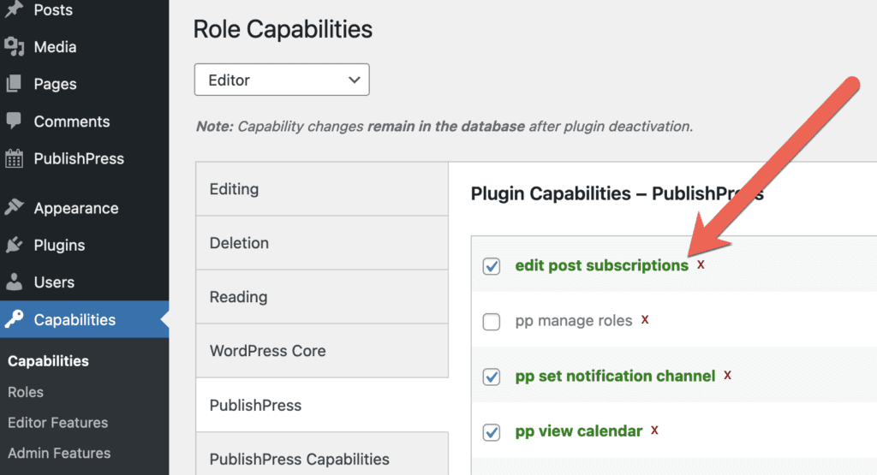Viewport: 877px width, 475px height.
Task: Open the Capabilities top-level menu
Action: [x=85, y=319]
